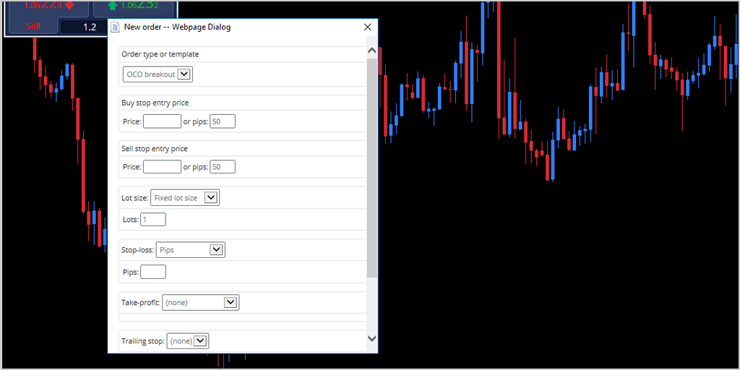Click the dialog vertical scrollbar thumb
Image resolution: width=740 pixels, height=370 pixels.
[x=372, y=168]
